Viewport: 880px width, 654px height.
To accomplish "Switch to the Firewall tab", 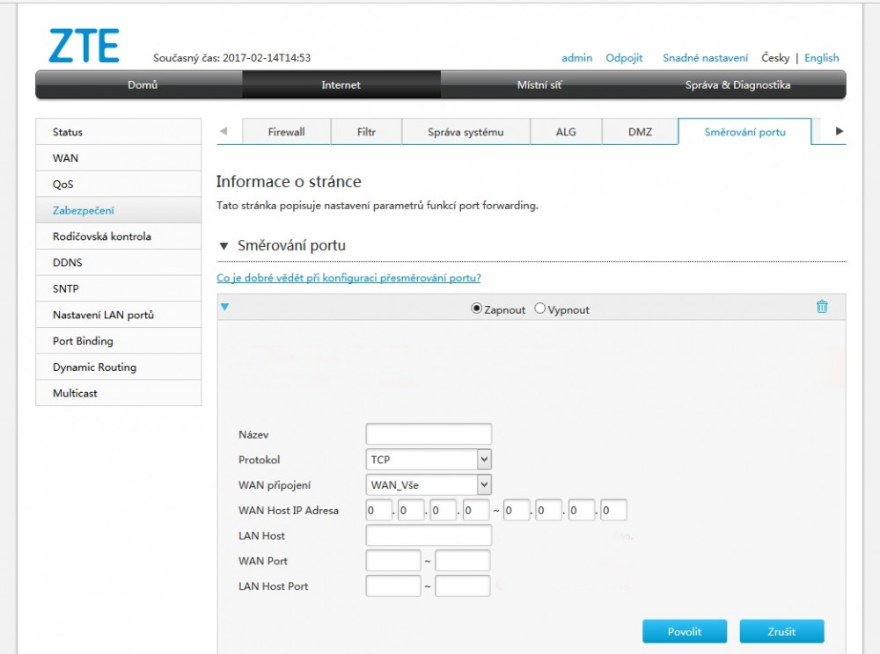I will pos(286,132).
